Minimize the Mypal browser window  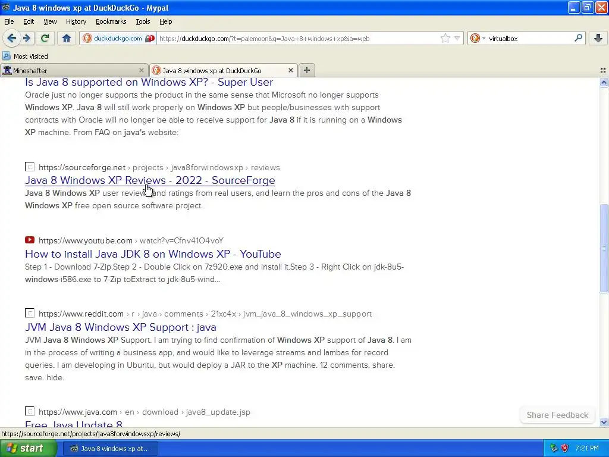click(574, 7)
